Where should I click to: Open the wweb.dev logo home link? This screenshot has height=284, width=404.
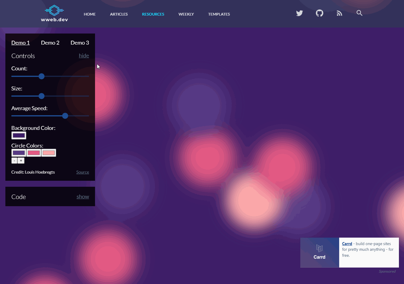(x=54, y=13)
